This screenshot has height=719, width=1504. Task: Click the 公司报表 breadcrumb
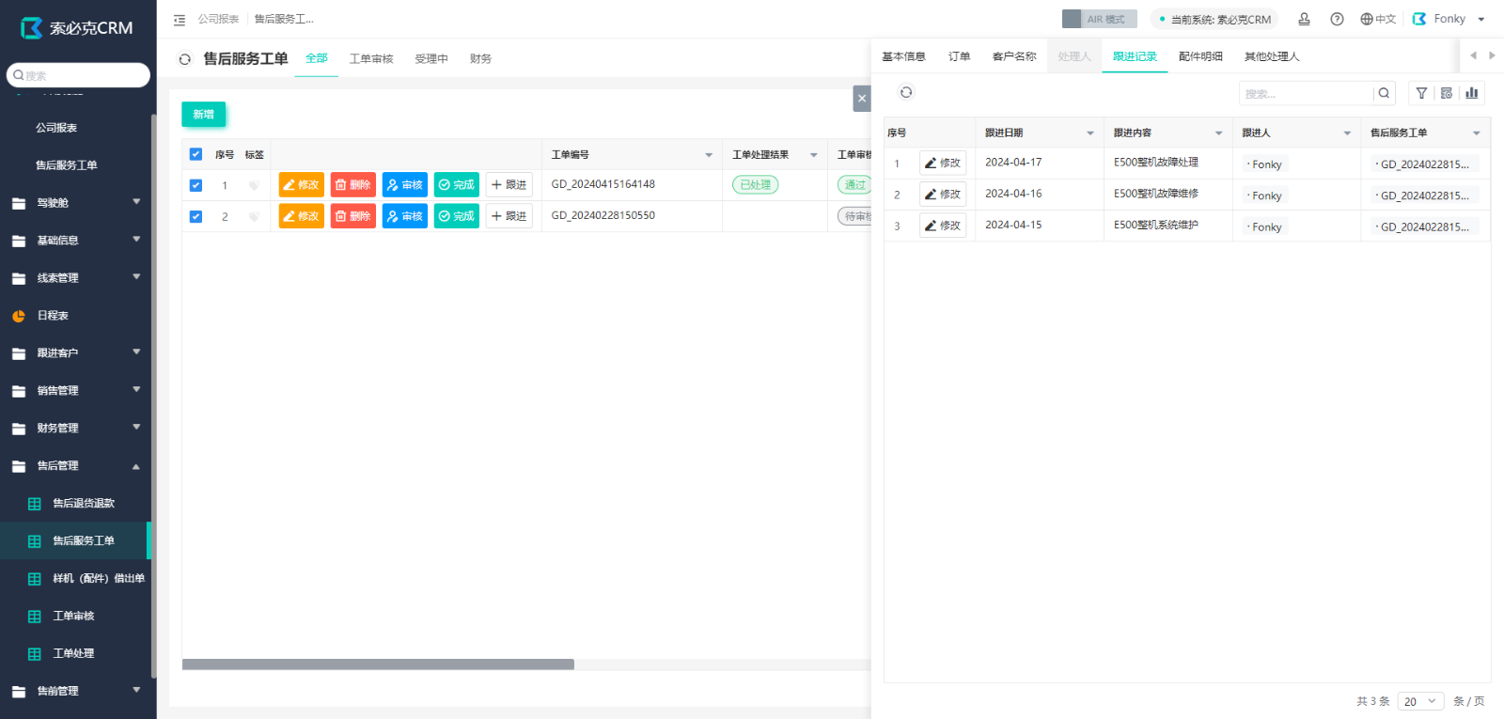tap(218, 19)
